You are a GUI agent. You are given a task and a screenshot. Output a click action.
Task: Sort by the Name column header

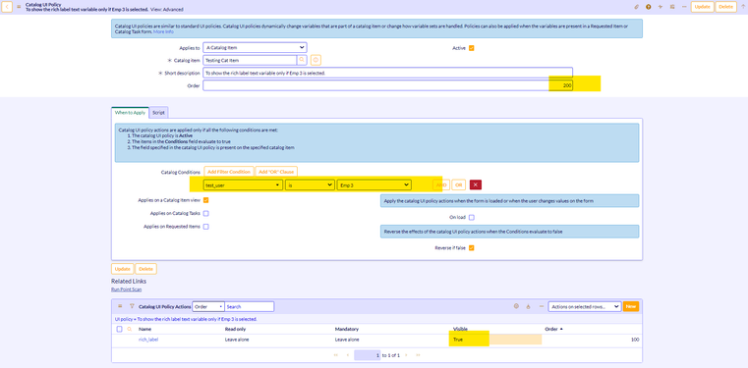tap(144, 329)
